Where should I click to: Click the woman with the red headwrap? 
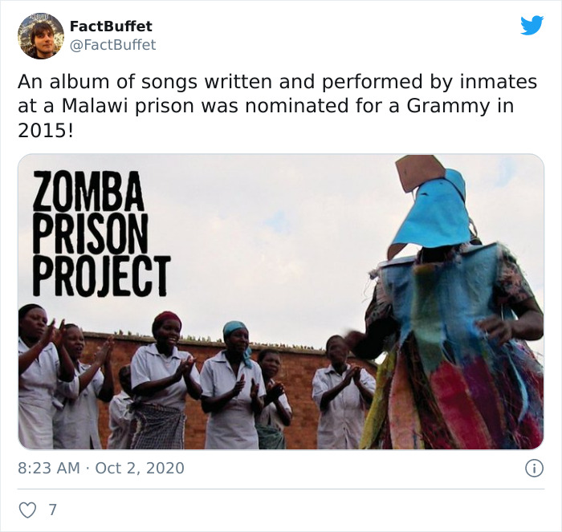pyautogui.click(x=163, y=380)
